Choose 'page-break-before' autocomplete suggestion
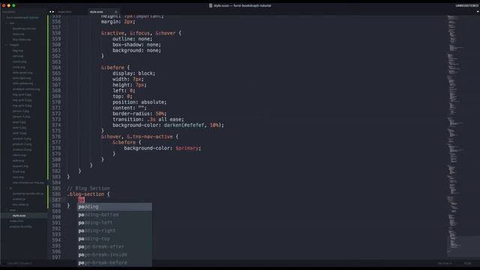The height and width of the screenshot is (270, 480). [114, 262]
